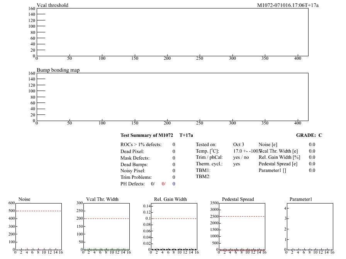Click the 0 value beside 'Noisy Pixel:'
Screen dimensions: 346x259
point(174,171)
